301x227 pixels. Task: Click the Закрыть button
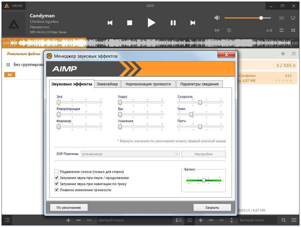click(x=212, y=208)
